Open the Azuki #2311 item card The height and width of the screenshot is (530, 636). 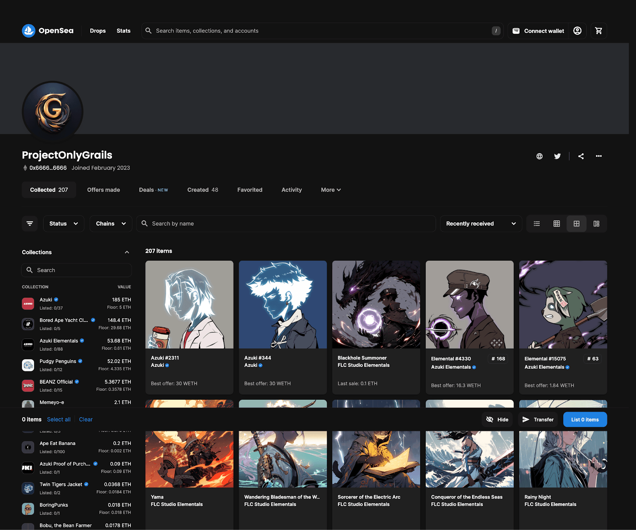[x=189, y=327]
